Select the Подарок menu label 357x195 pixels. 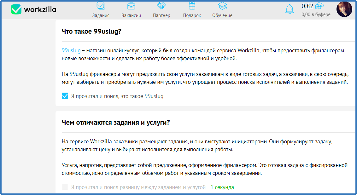coord(192,15)
